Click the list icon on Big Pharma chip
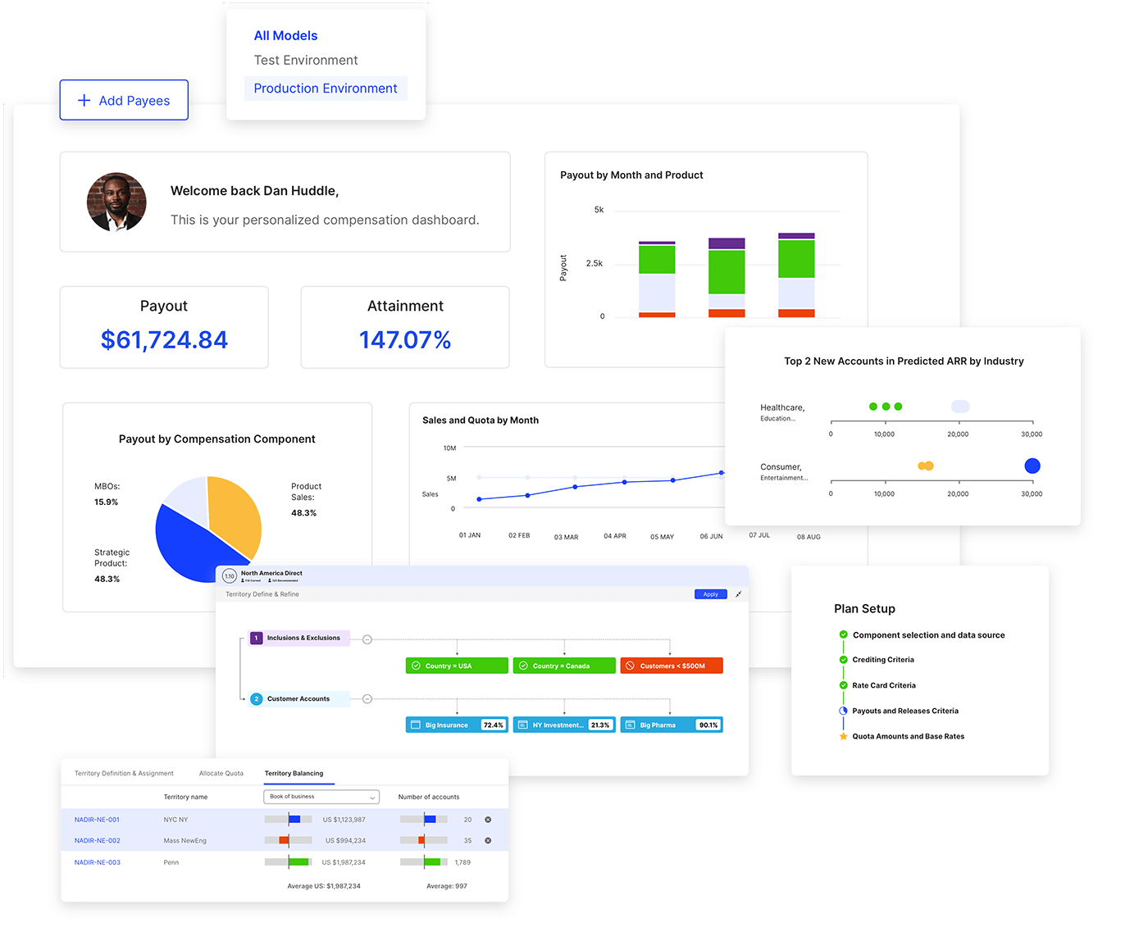Screen dimensions: 1148x941 coord(630,724)
